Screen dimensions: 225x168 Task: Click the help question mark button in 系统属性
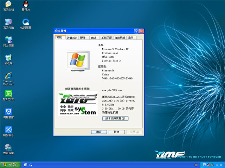point(136,31)
